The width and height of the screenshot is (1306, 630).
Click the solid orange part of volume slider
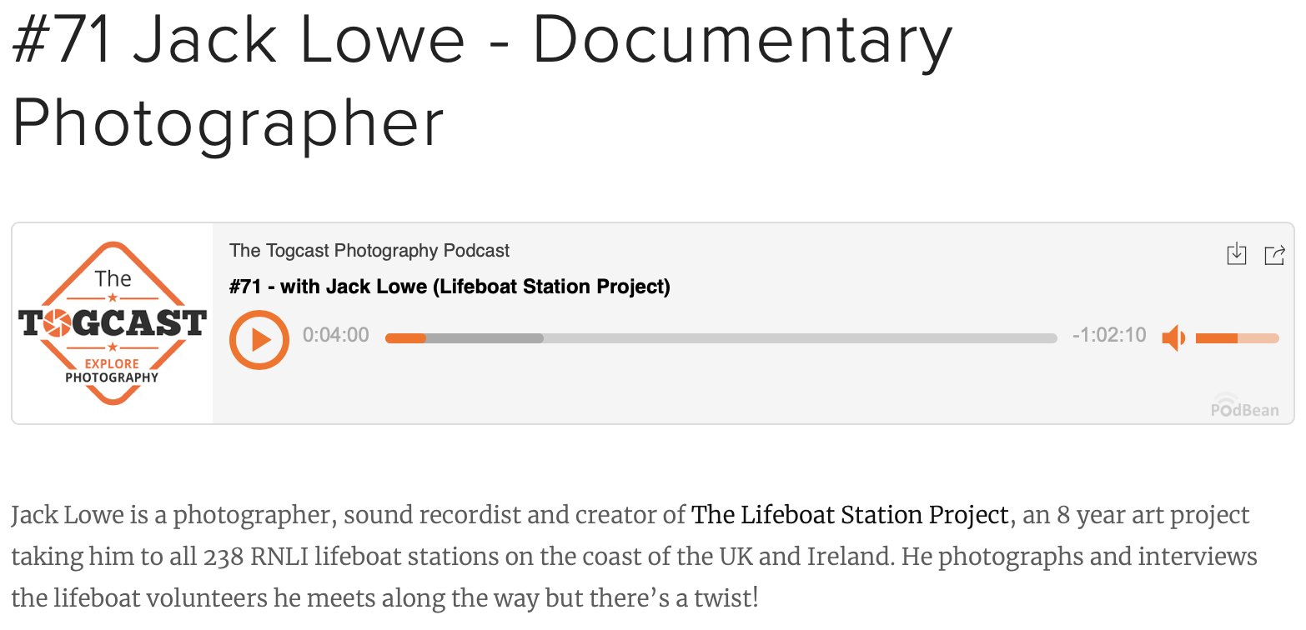(x=1216, y=338)
